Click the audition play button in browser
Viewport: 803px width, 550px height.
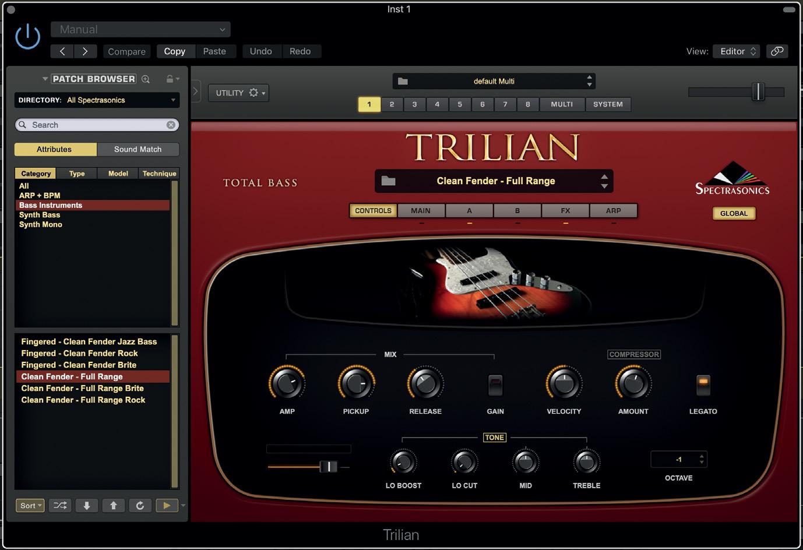[x=167, y=506]
